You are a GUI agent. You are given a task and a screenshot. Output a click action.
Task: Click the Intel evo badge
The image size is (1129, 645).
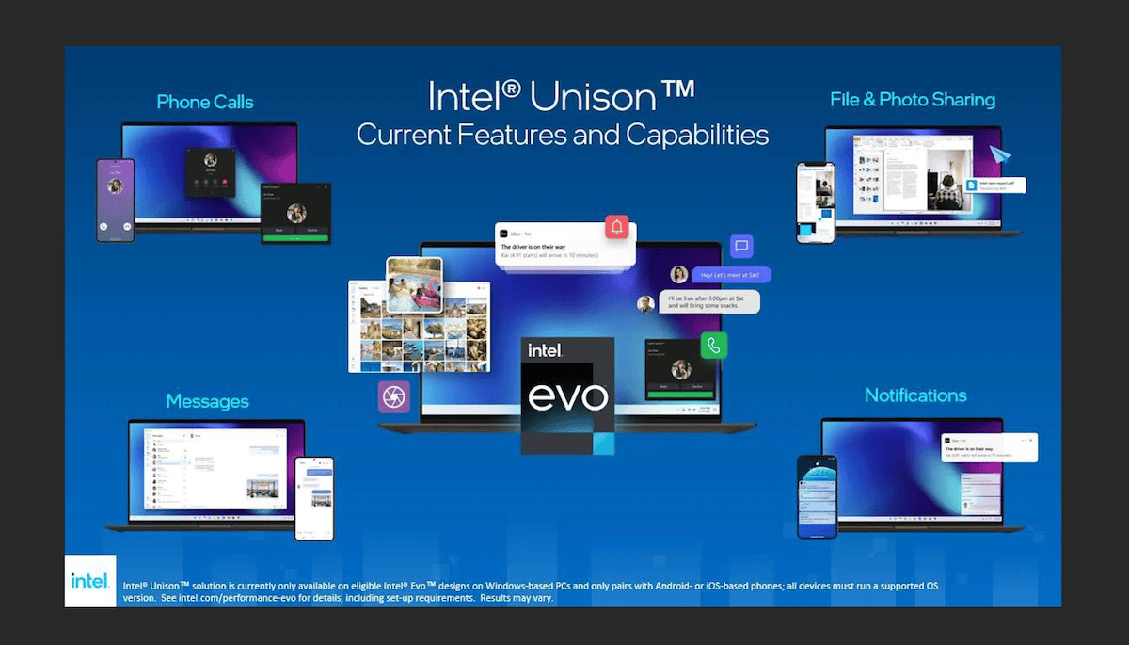[x=567, y=395]
